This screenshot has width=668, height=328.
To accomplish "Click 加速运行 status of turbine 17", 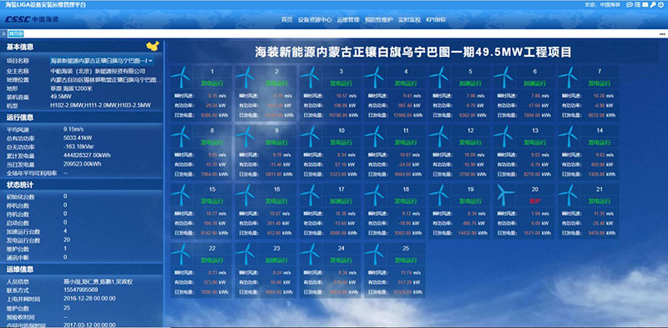I will pyautogui.click(x=341, y=201).
